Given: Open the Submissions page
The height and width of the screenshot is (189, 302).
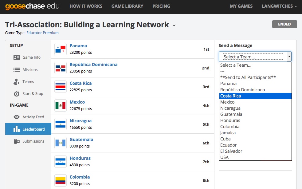Looking at the screenshot, I should pos(28,141).
